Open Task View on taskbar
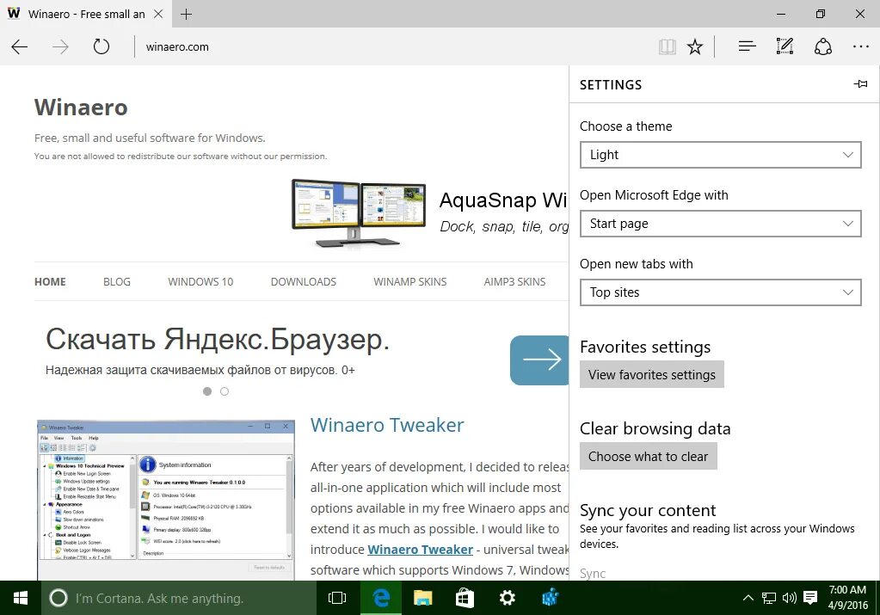Viewport: 880px width, 615px height. pos(336,598)
